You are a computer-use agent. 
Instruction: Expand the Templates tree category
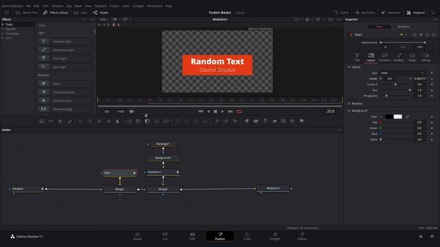point(3,34)
